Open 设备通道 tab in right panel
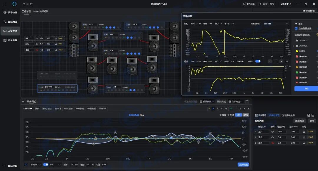The image size is (318, 171). coord(261,115)
